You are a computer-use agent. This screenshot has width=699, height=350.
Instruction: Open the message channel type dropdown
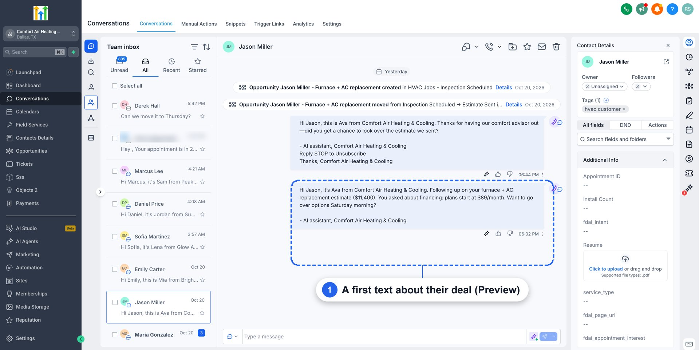point(232,337)
